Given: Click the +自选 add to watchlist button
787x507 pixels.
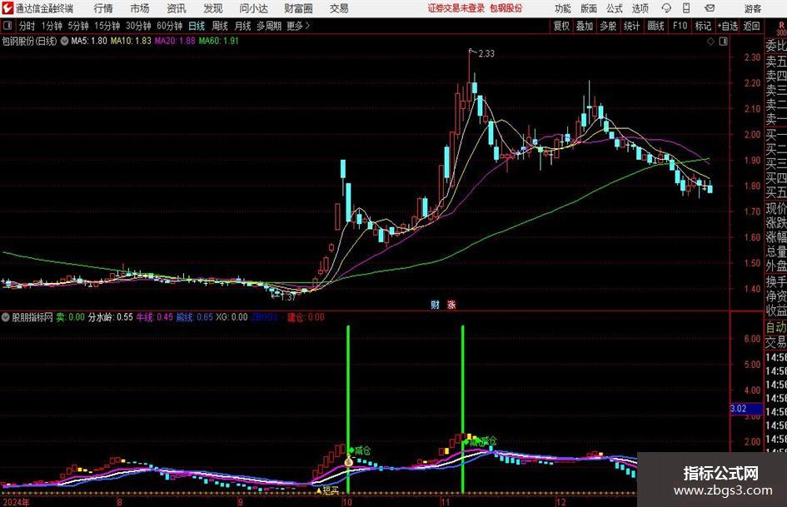Looking at the screenshot, I should click(727, 26).
